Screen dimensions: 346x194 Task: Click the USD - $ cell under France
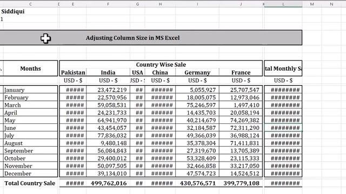tap(241, 80)
